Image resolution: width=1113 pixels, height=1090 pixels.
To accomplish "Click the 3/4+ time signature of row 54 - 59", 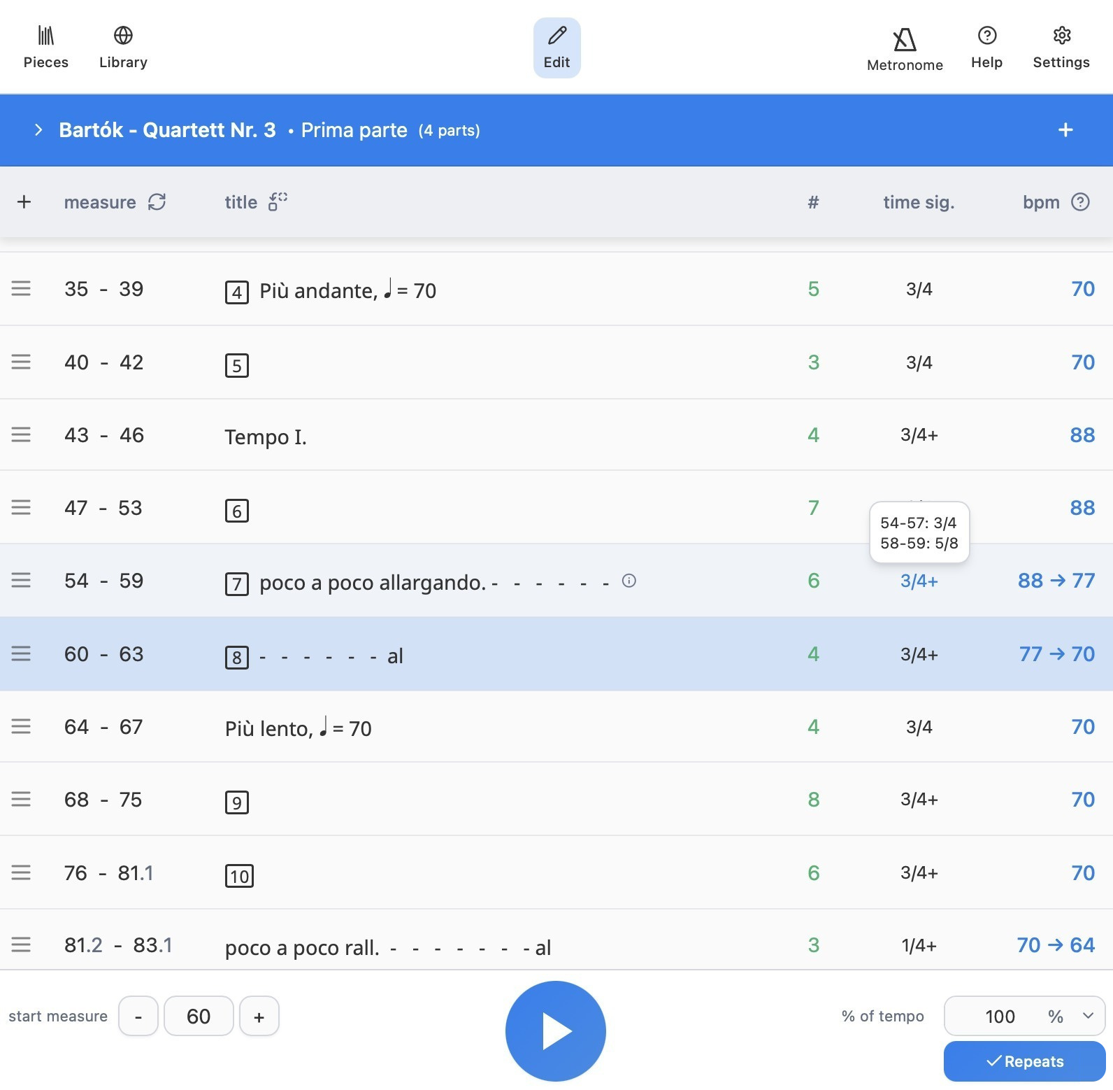I will (x=919, y=581).
